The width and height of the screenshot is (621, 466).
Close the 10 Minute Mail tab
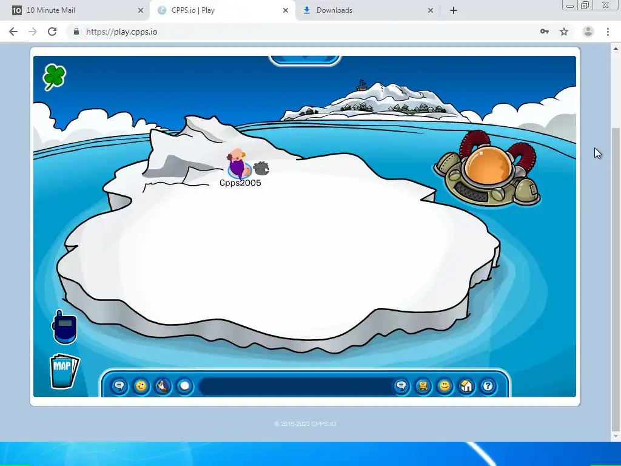click(x=141, y=10)
